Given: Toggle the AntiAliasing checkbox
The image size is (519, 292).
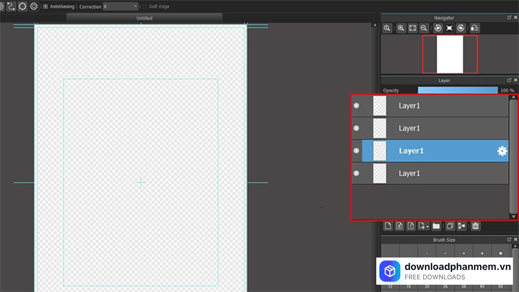Looking at the screenshot, I should (x=45, y=6).
